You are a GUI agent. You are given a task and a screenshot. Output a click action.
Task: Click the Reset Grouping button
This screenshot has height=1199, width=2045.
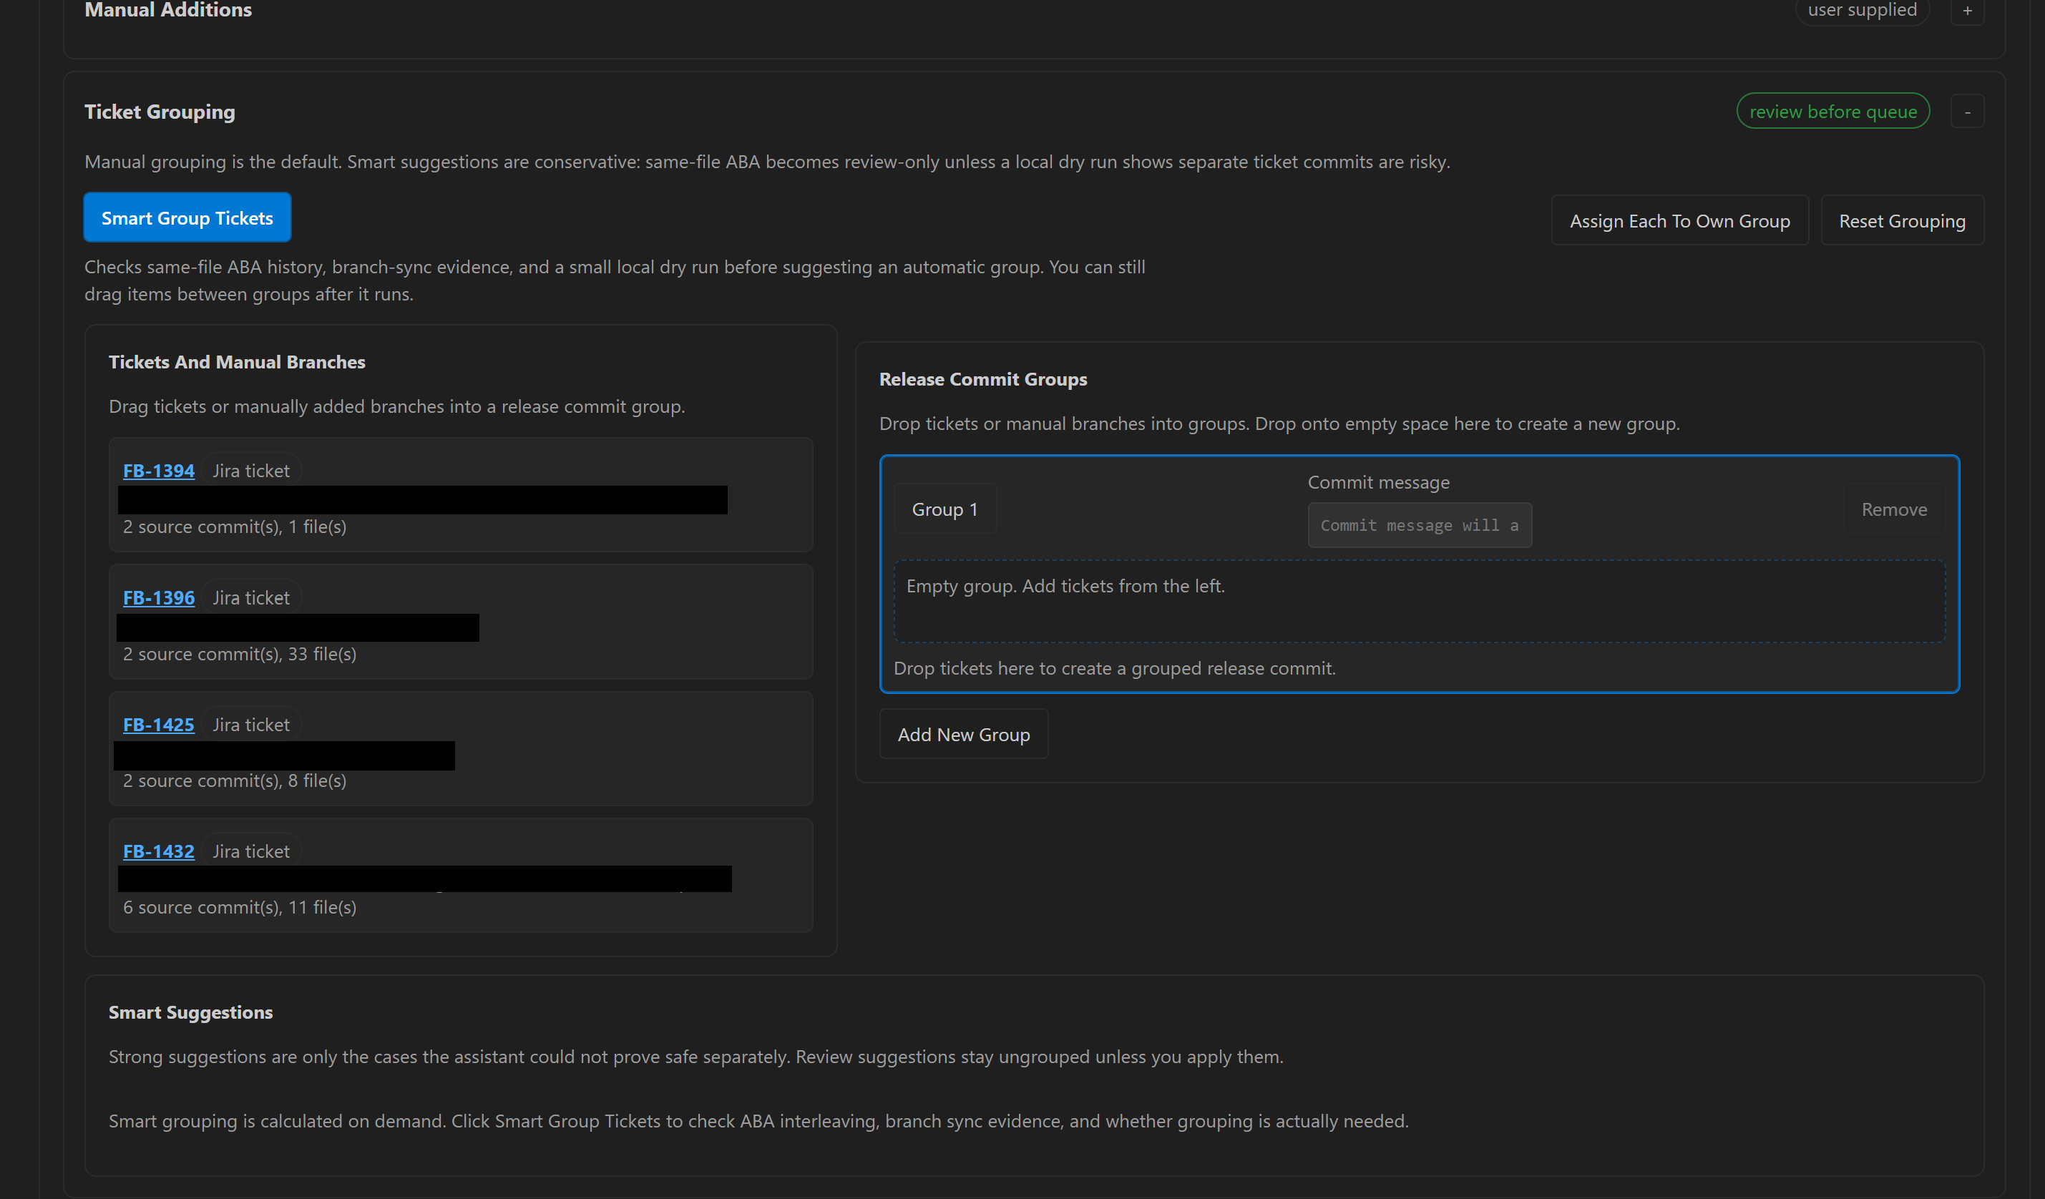point(1901,220)
